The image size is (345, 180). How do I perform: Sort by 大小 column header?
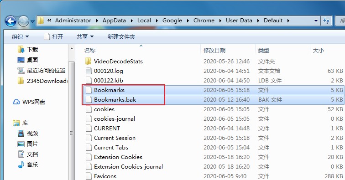(319, 50)
